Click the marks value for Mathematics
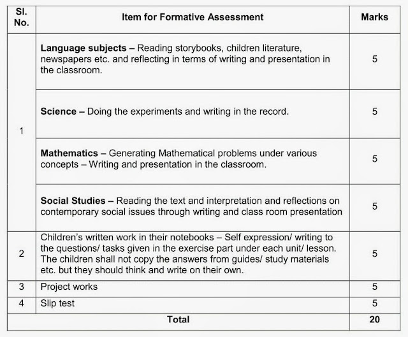408x337 pixels. click(x=374, y=159)
